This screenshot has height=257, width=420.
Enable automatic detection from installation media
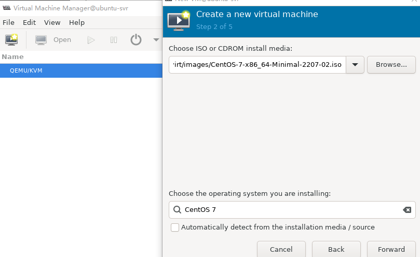tap(175, 227)
